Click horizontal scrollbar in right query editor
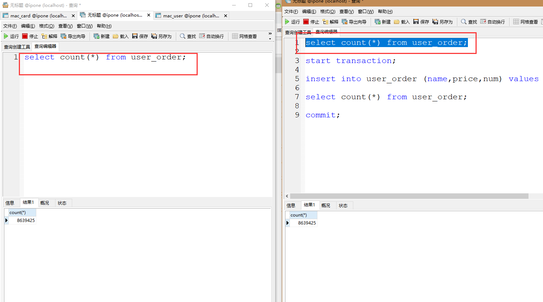The image size is (543, 302). (x=409, y=196)
